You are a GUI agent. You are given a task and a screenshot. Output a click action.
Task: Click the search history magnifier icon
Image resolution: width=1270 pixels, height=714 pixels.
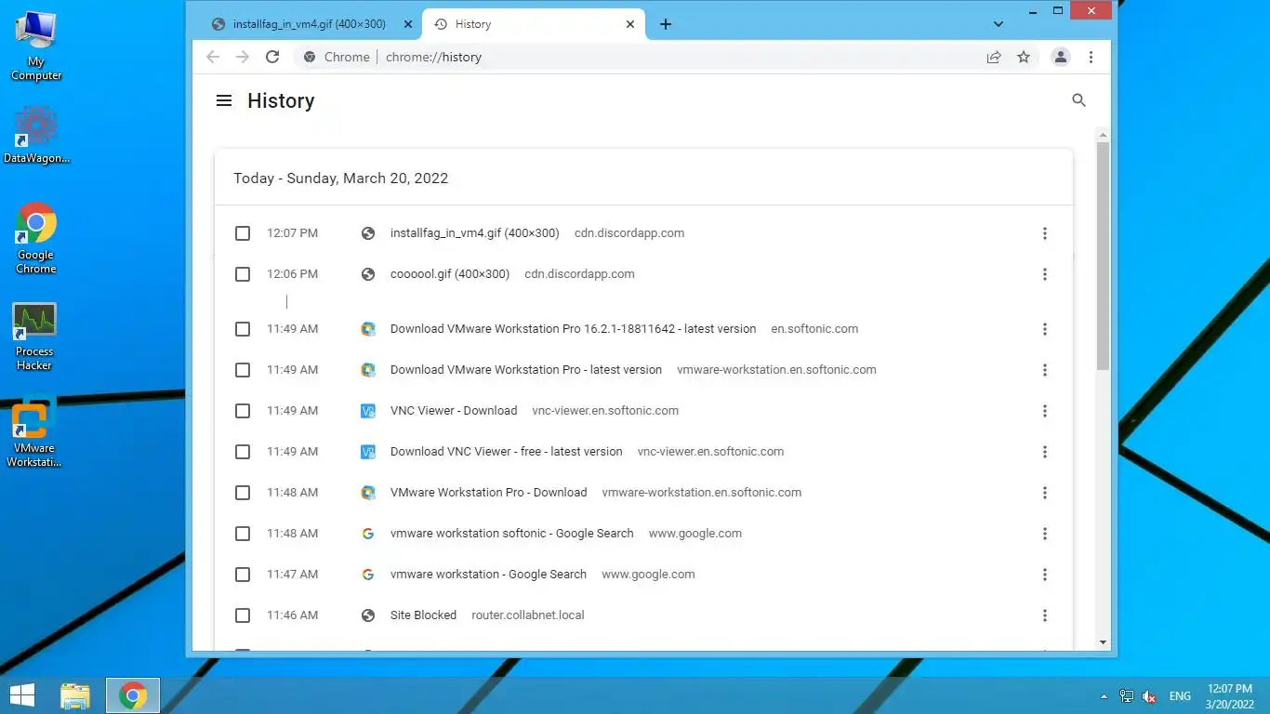1078,100
